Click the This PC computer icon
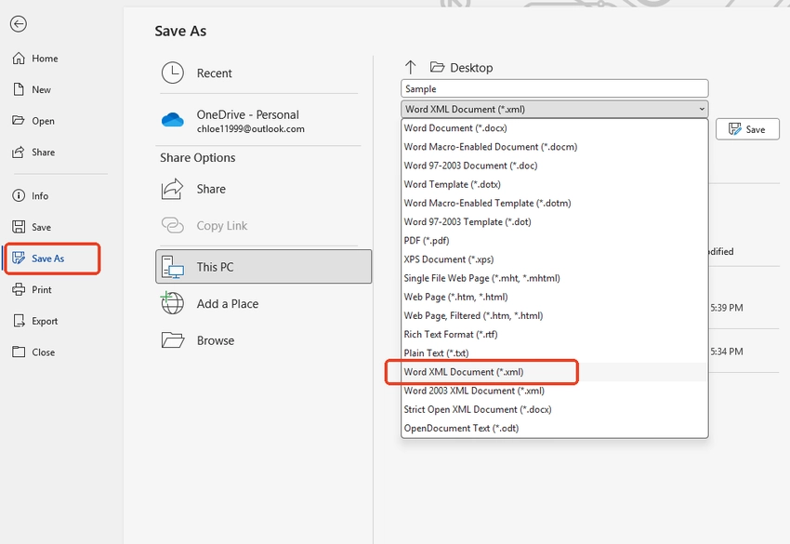The width and height of the screenshot is (790, 544). click(172, 267)
